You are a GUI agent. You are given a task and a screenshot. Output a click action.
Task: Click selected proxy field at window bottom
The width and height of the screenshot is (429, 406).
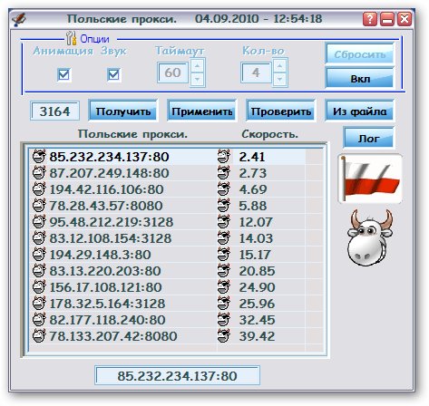pyautogui.click(x=177, y=376)
